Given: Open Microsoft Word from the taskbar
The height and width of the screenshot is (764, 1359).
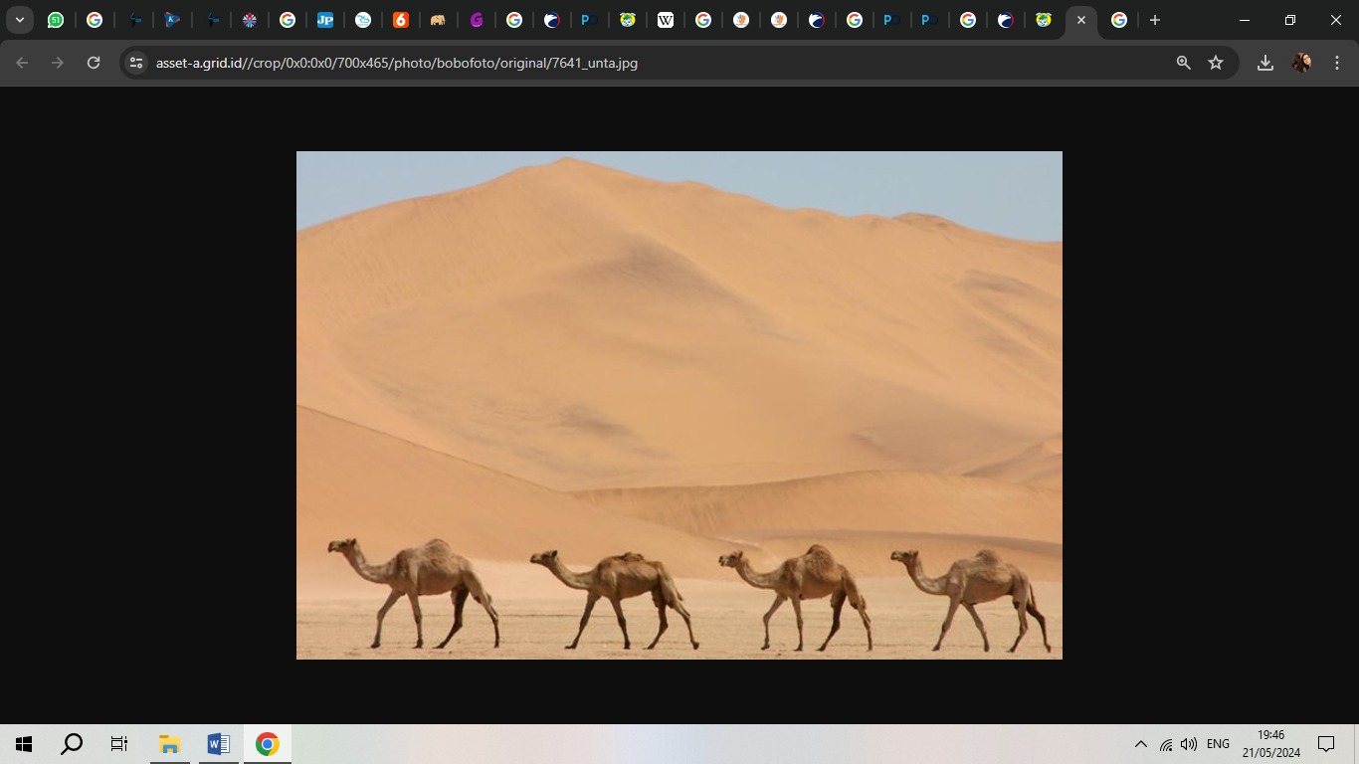Looking at the screenshot, I should 218,744.
